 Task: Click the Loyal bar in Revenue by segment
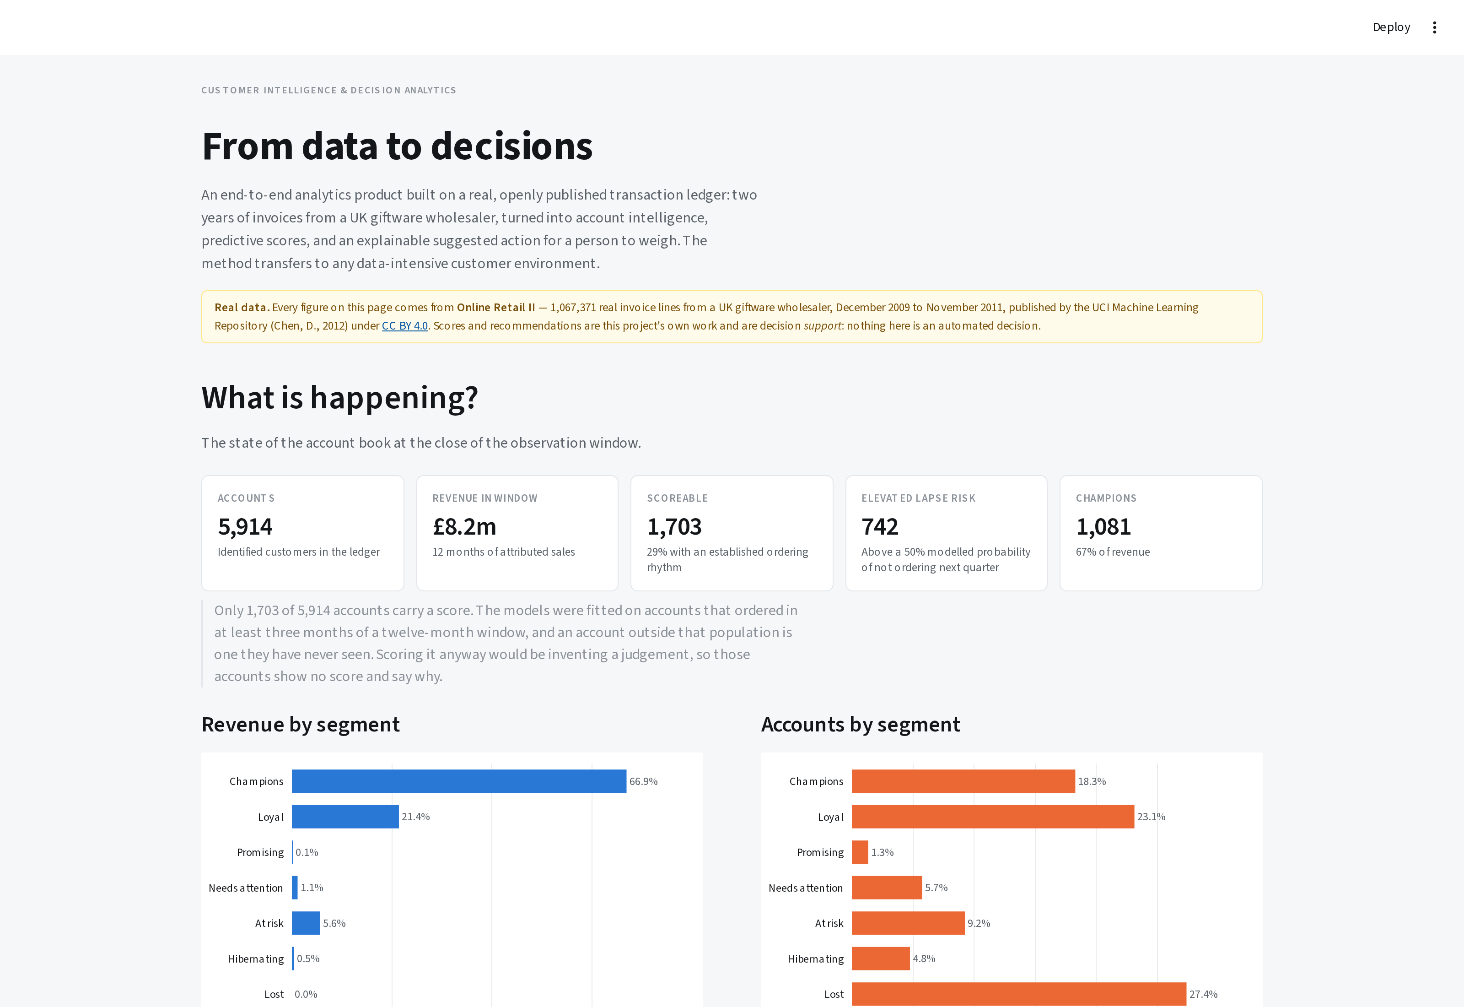click(x=345, y=817)
